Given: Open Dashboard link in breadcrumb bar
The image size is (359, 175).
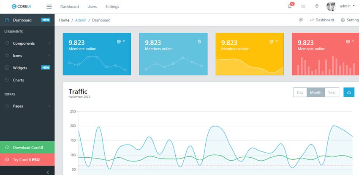Looking at the screenshot, I should pos(322,20).
